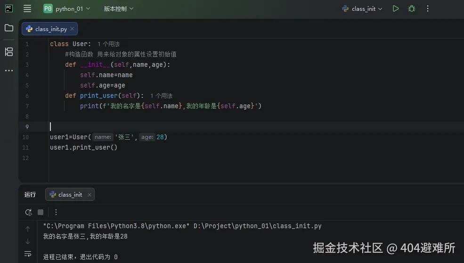Image resolution: width=464 pixels, height=263 pixels.
Task: Click the usages hint beside class User
Action: [108, 44]
